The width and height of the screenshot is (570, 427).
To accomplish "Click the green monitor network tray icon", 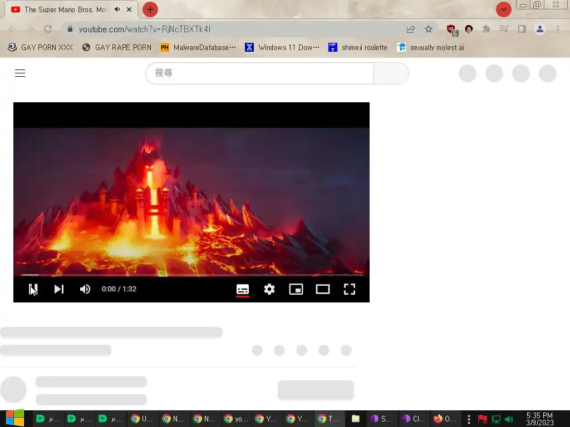I will click(x=496, y=419).
